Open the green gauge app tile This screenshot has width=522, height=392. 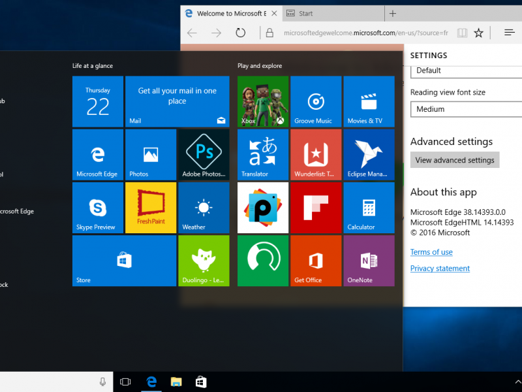coord(263,261)
